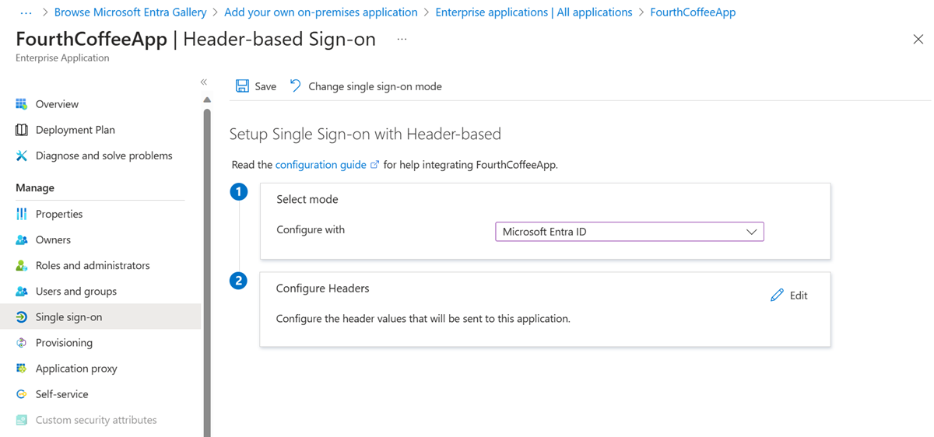Click Enterprise applications All applications breadcrumb
This screenshot has width=934, height=437.
pyautogui.click(x=533, y=12)
